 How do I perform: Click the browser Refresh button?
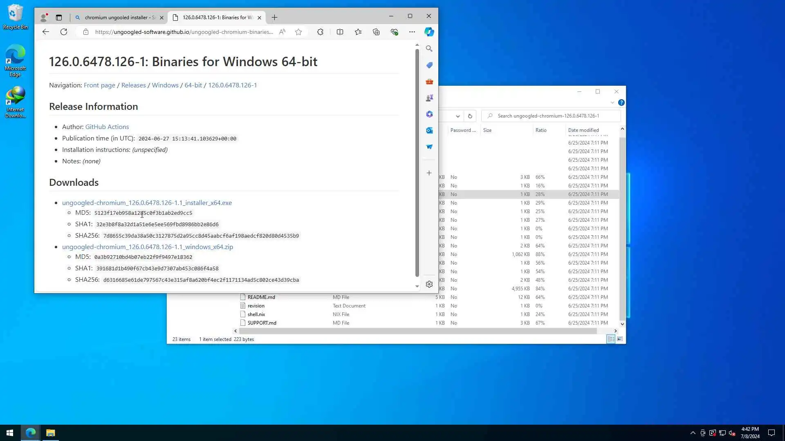(x=64, y=32)
